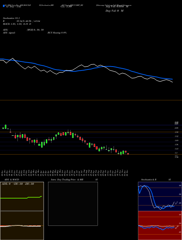The height and width of the screenshot is (240, 182).
Task: Click the white price line where it ends
Action: coord(172,82)
